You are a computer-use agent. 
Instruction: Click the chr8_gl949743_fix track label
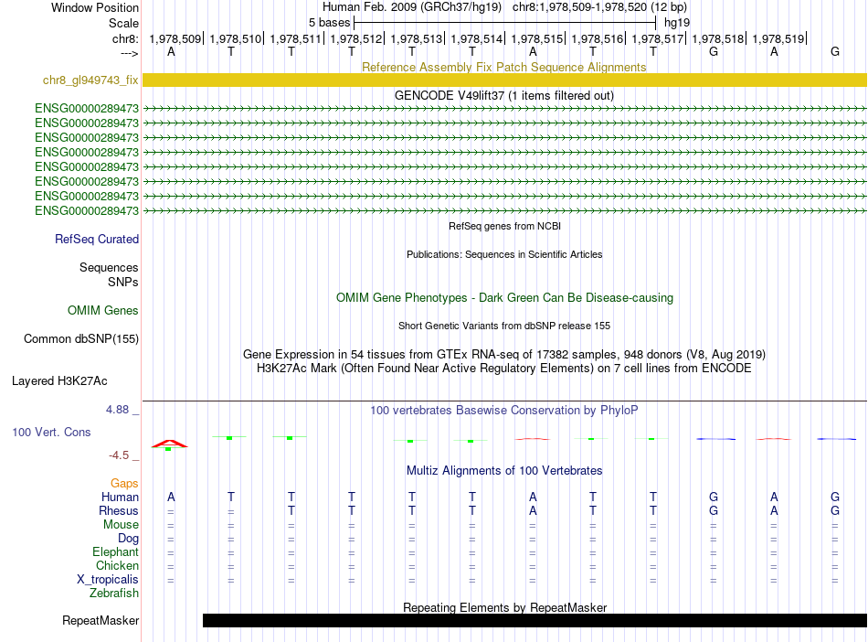(x=90, y=80)
